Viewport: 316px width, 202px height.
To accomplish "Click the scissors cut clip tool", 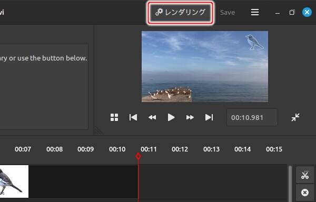I will pyautogui.click(x=305, y=175).
